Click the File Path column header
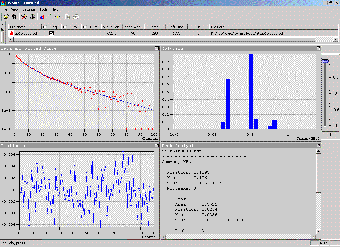340x247 pixels. click(x=217, y=27)
